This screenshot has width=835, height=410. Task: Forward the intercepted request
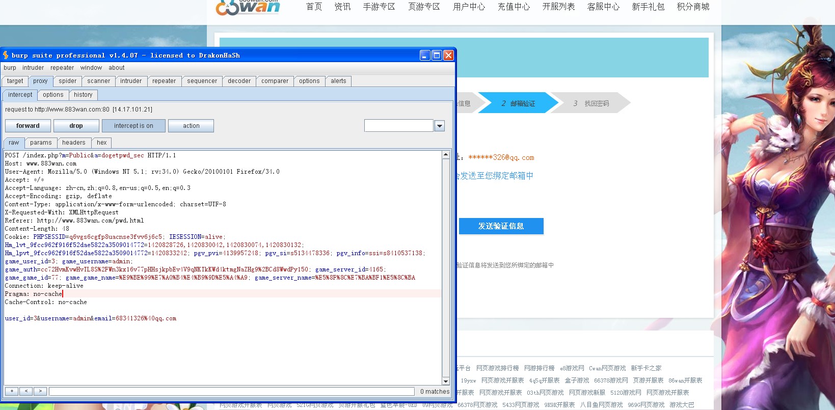click(x=28, y=126)
